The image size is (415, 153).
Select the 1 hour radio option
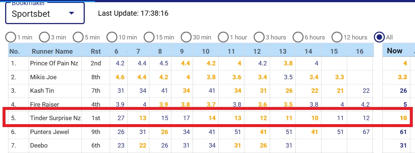pos(223,37)
